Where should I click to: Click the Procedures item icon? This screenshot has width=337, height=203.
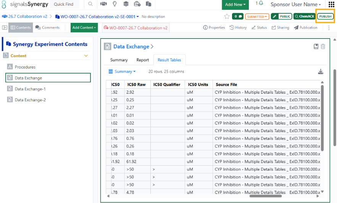10,67
